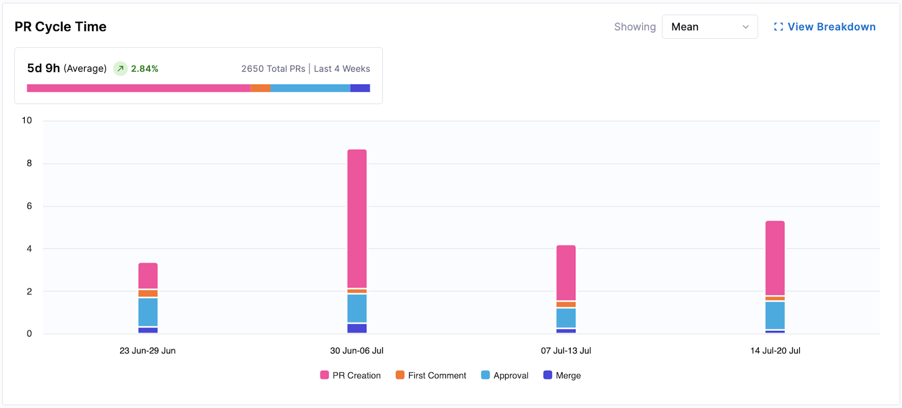Toggle First Comment series in legend
Viewport: 902px width, 408px height.
[437, 375]
